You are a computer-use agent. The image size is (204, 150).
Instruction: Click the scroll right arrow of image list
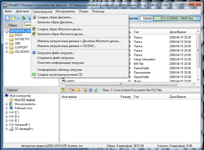click(194, 84)
